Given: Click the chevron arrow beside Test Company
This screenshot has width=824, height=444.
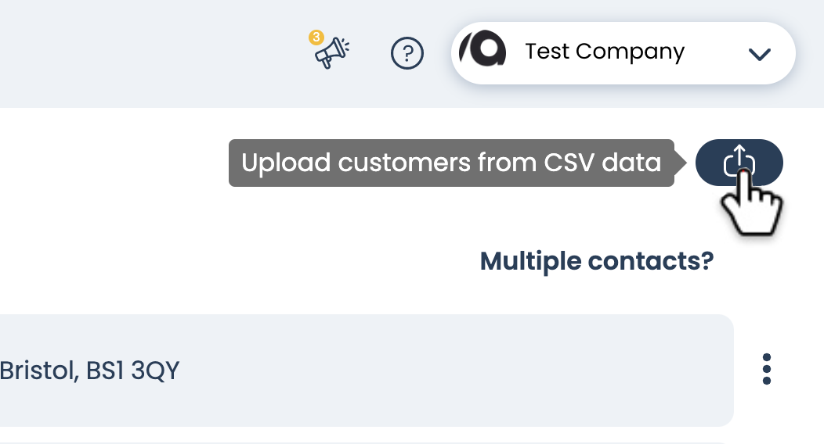Looking at the screenshot, I should click(759, 54).
